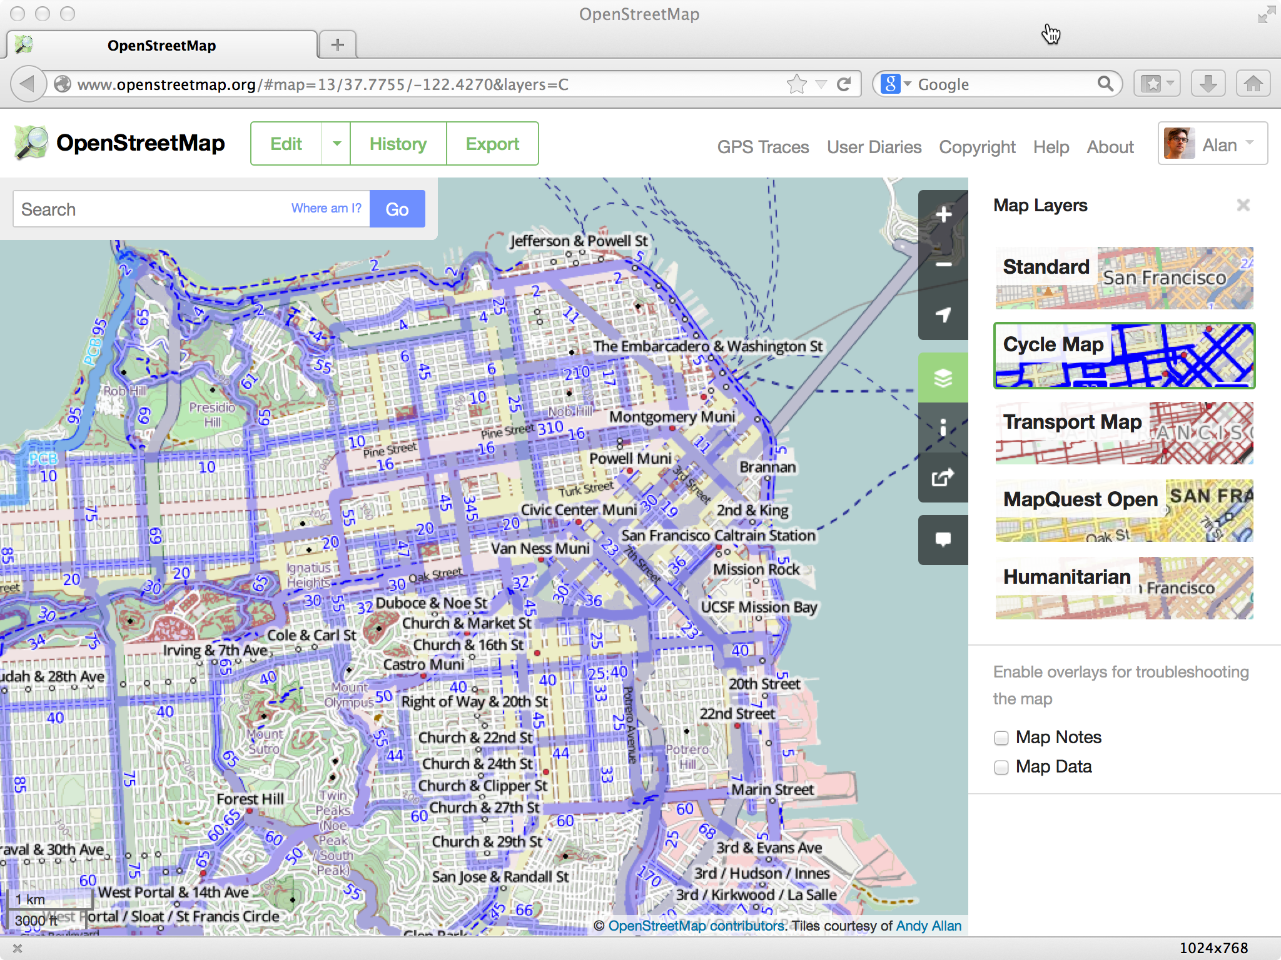Choose the Humanitarian layer thumbnail

tap(1124, 588)
